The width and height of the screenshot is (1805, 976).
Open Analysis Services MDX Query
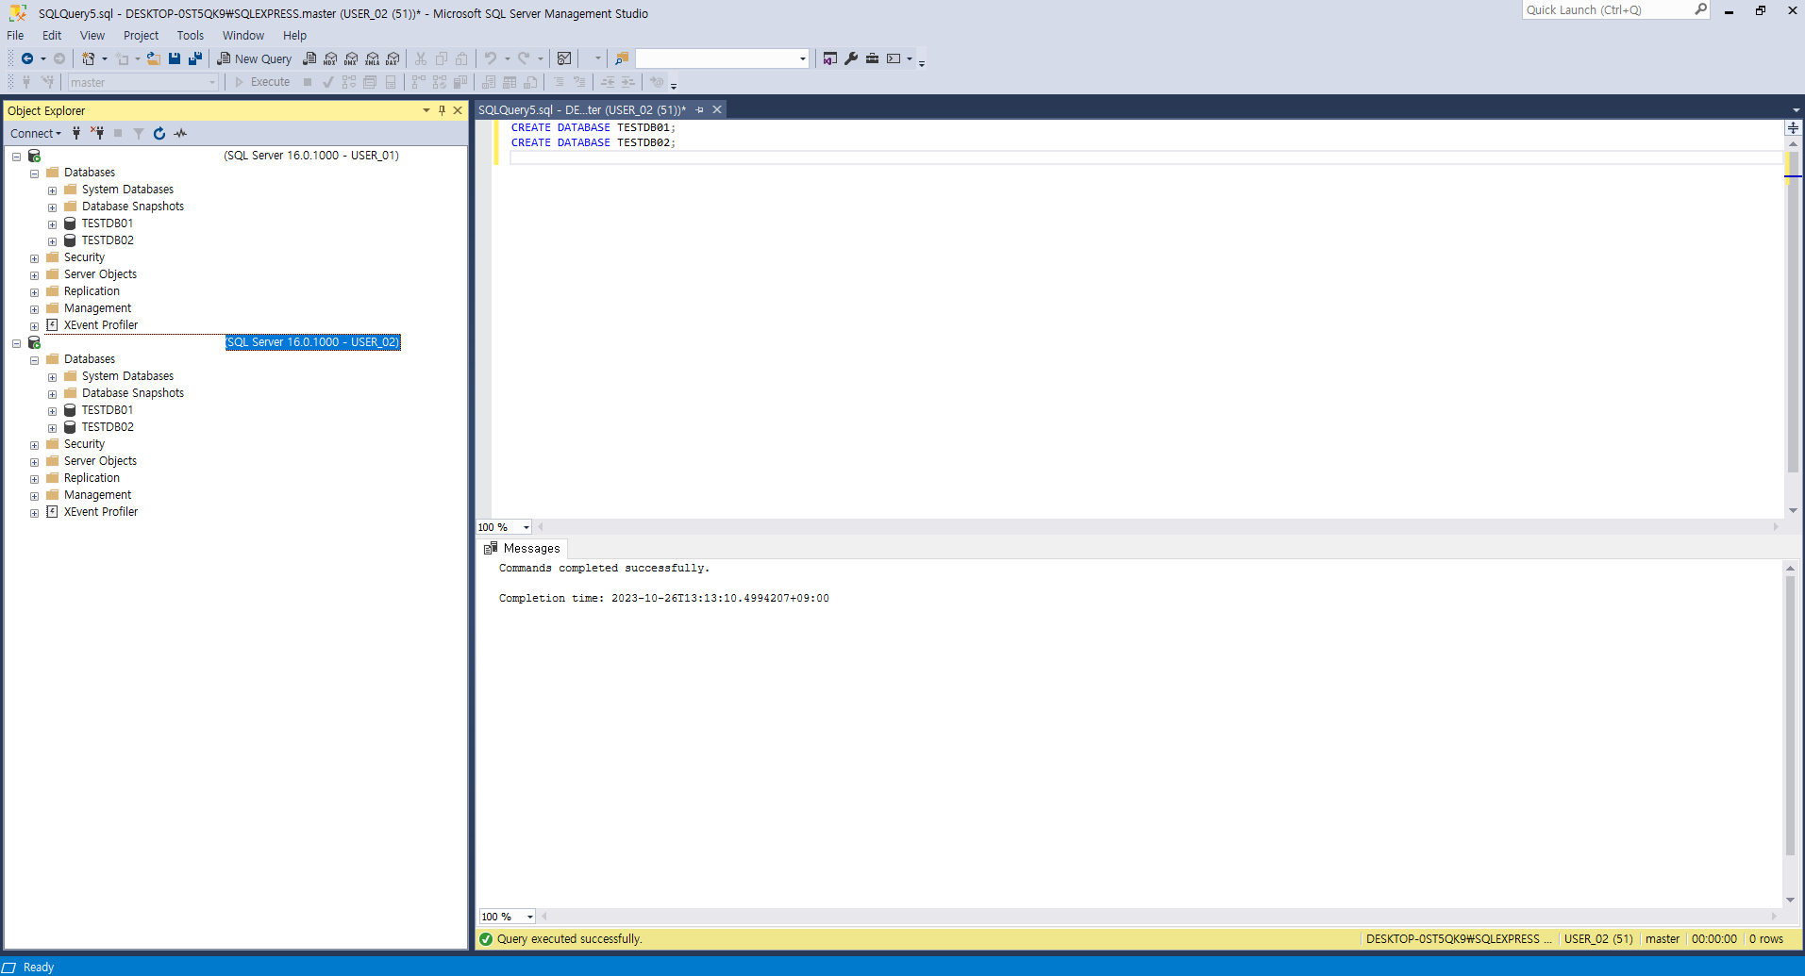point(330,58)
